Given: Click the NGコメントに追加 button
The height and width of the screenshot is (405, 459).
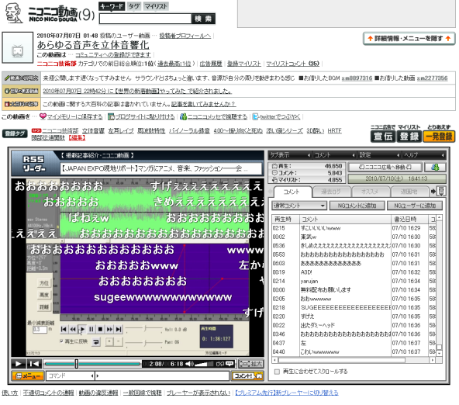Looking at the screenshot, I should pos(357,206).
